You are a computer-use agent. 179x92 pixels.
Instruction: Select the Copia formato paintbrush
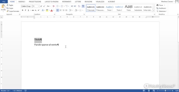13,11
